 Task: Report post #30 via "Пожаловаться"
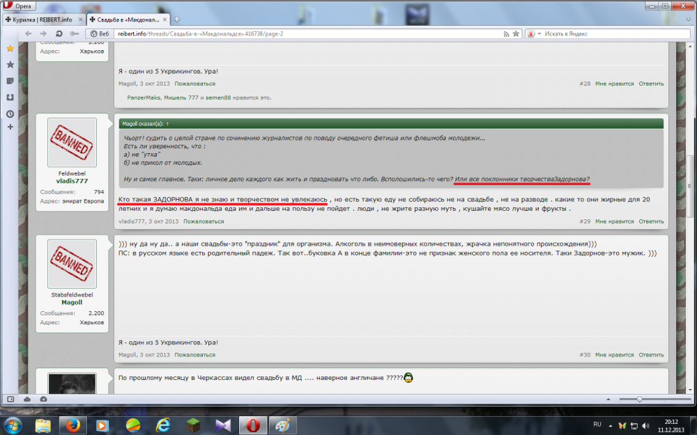click(194, 355)
